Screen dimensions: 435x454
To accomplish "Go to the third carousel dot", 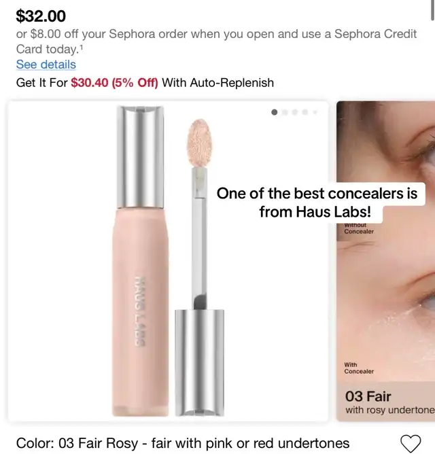I will click(295, 112).
